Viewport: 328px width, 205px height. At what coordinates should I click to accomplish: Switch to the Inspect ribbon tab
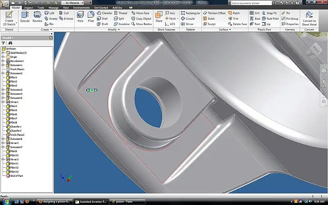29,7
